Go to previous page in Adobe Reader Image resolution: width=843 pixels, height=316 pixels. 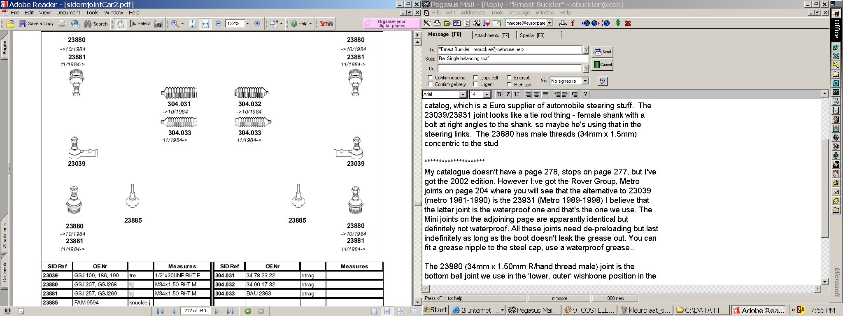pyautogui.click(x=174, y=311)
